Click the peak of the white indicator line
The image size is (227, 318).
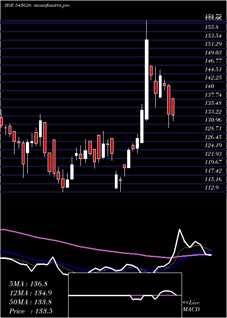(180, 229)
